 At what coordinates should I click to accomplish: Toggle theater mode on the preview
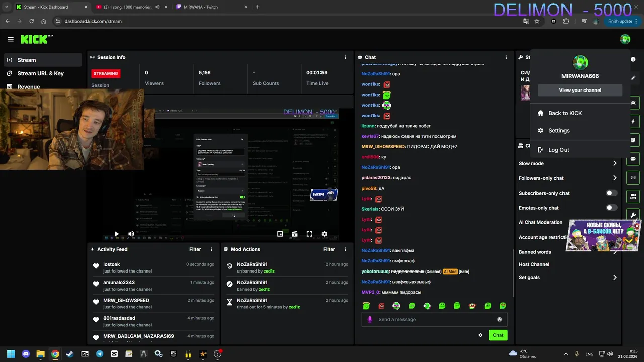coord(295,234)
